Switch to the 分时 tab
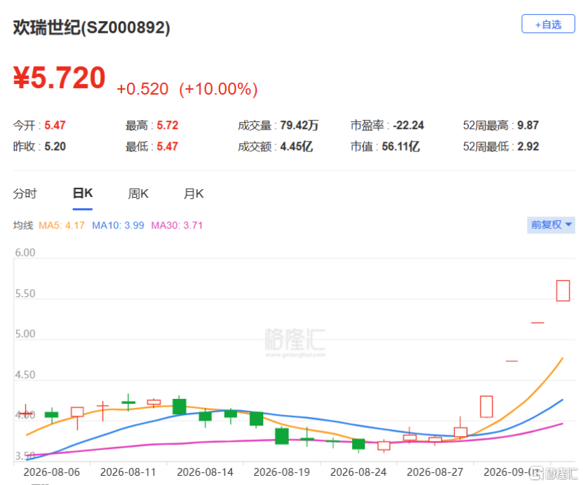 pos(25,193)
